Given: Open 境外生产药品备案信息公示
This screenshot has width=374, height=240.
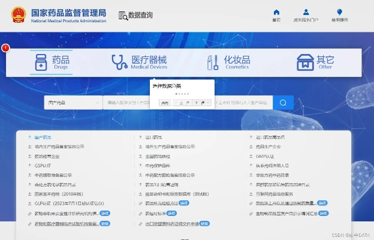Looking at the screenshot, I should [170, 146].
